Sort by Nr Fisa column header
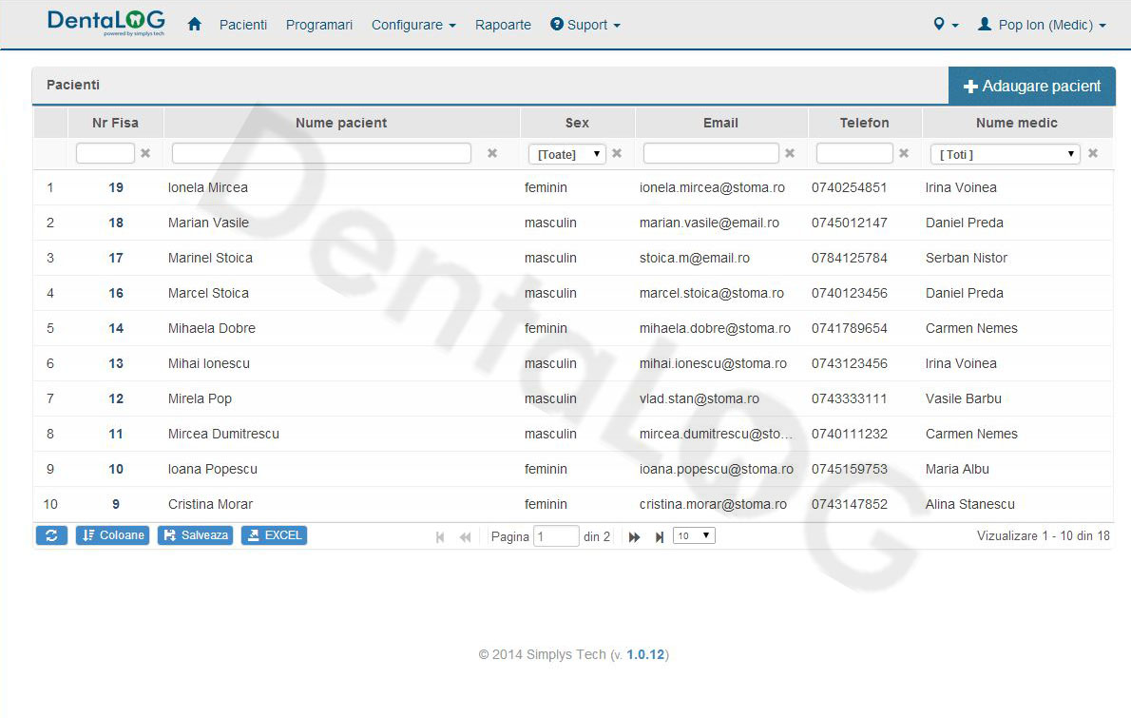Screen dimensions: 1131x718 [x=115, y=123]
